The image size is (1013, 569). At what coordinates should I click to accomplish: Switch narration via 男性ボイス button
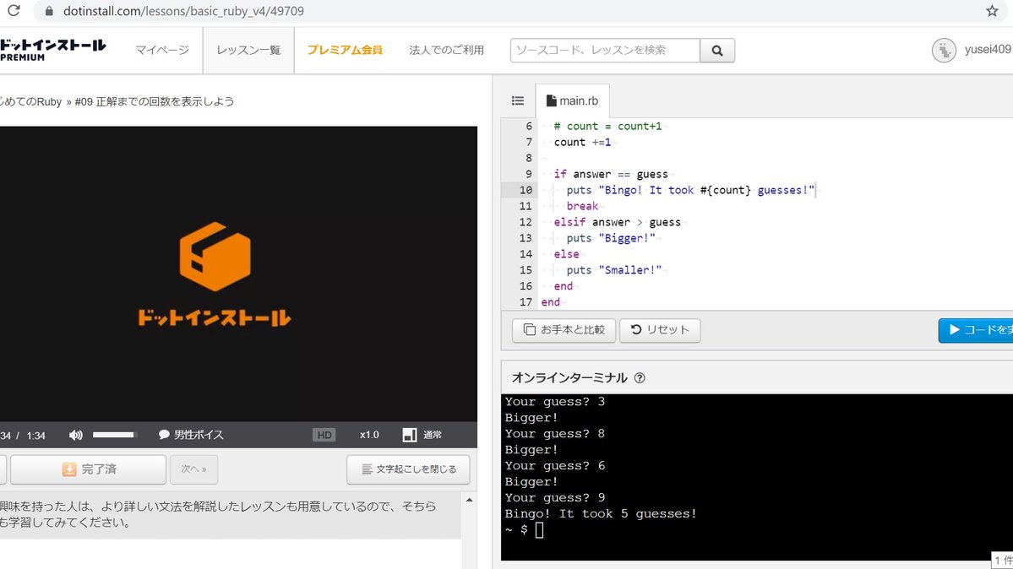coord(191,435)
